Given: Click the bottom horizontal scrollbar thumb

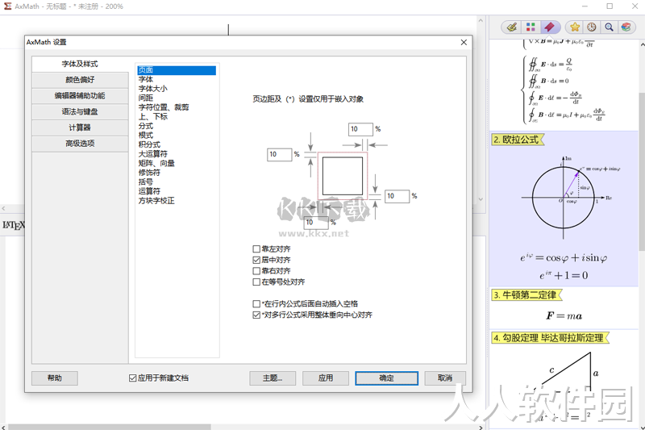Looking at the screenshot, I should (110, 427).
